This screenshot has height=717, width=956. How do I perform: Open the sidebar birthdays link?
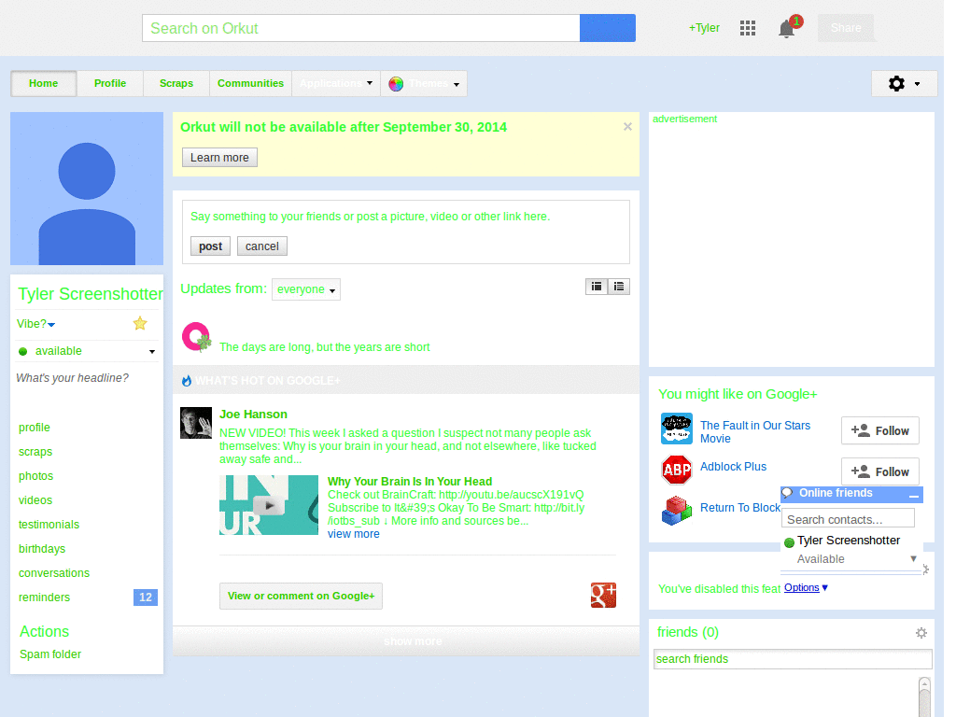pos(42,549)
